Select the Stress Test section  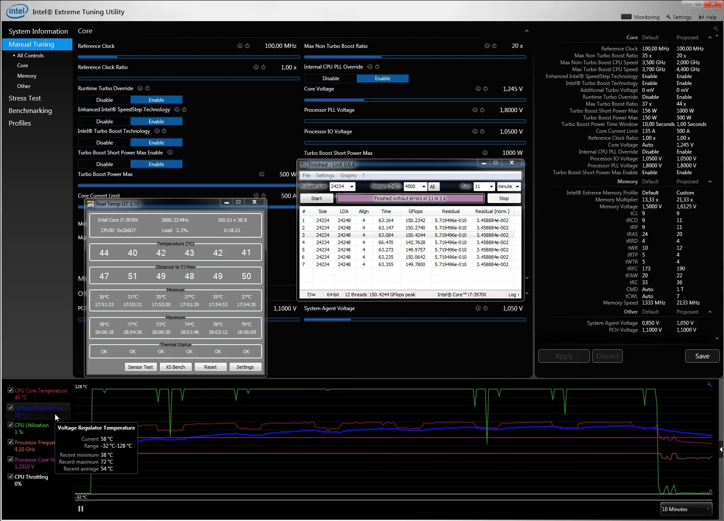point(25,98)
